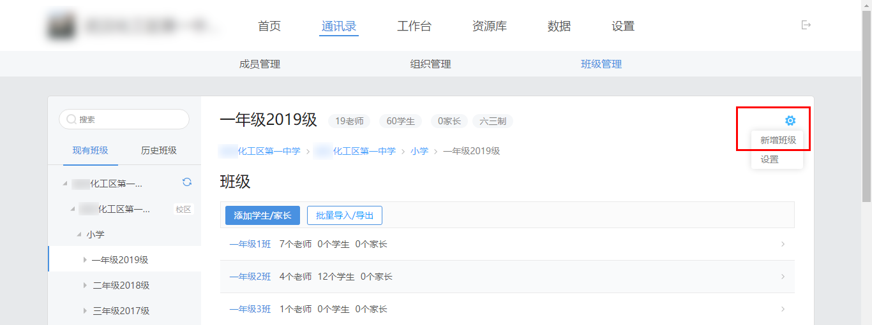Screen dimensions: 872x325
Task: Select 新增班级 from the gear menu
Action: [778, 140]
